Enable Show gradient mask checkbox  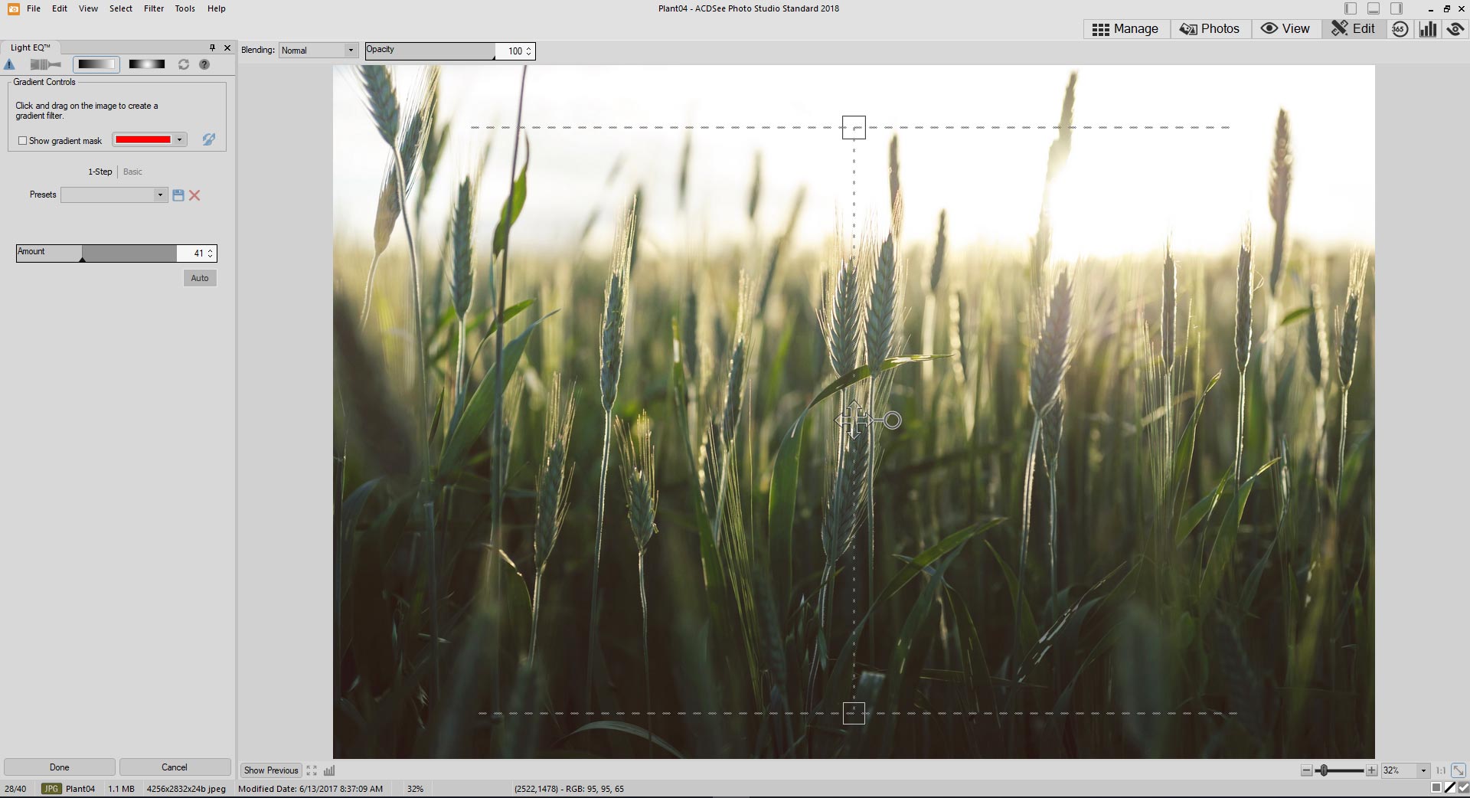22,141
